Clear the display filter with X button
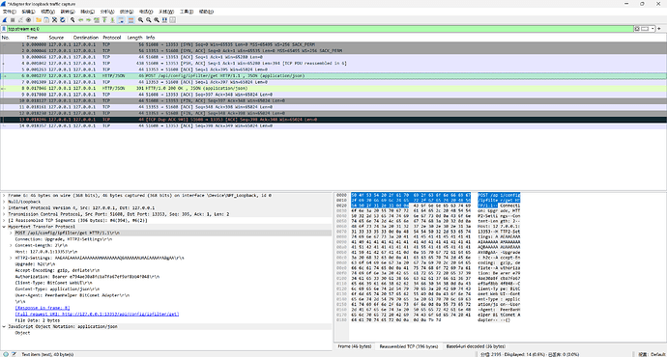Screen dimensions: 667x357 coord(637,29)
